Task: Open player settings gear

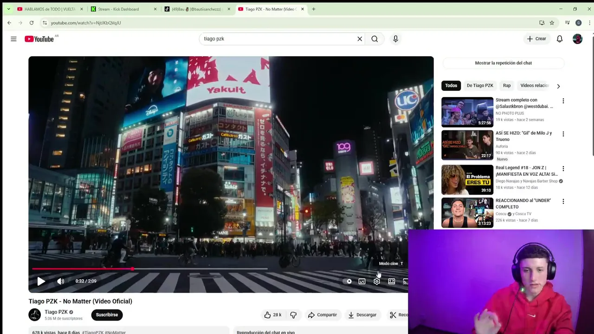Action: click(377, 281)
